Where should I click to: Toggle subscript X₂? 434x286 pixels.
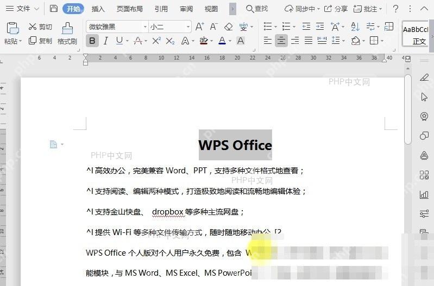[x=170, y=41]
